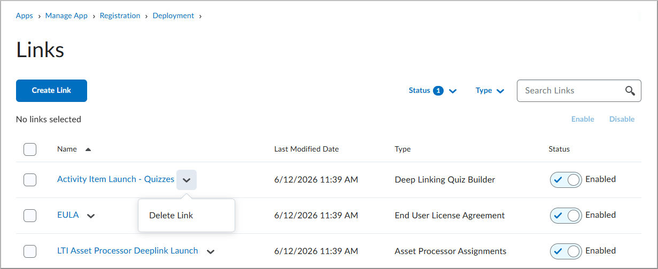The image size is (658, 269).
Task: Click the Type column header
Action: (402, 149)
